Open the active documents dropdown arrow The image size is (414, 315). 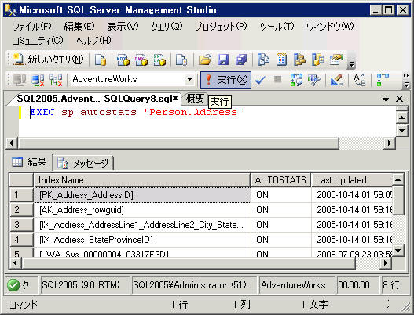click(x=386, y=100)
